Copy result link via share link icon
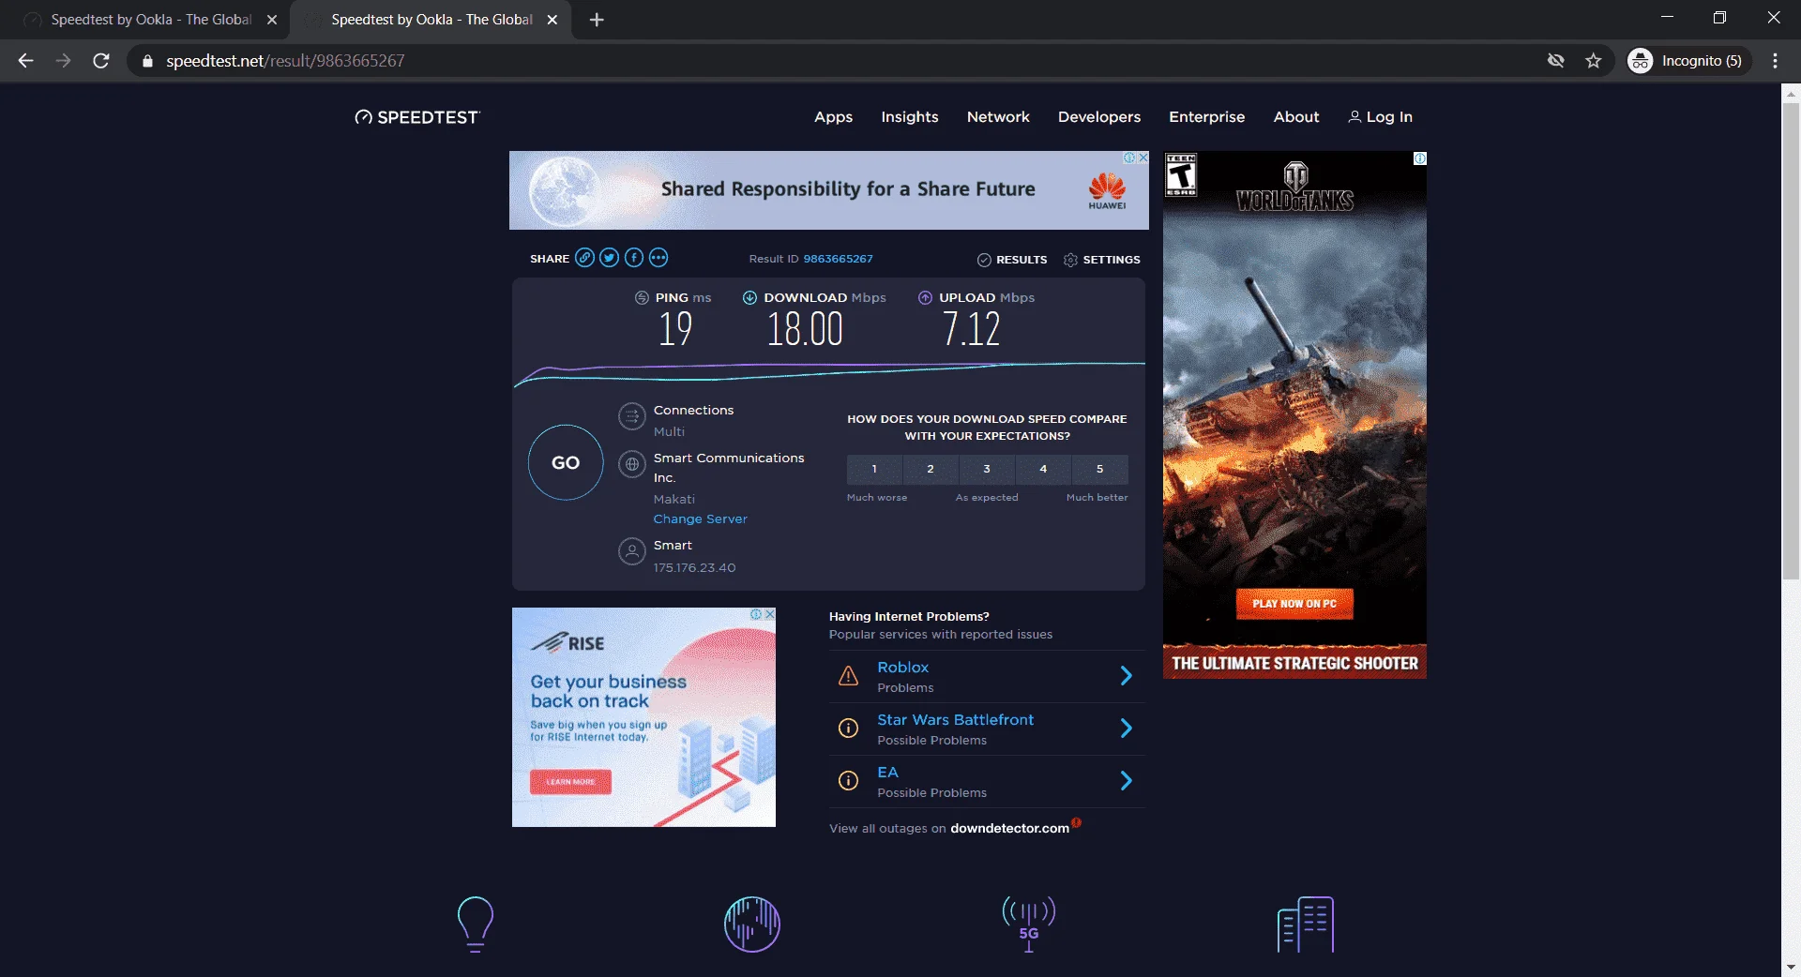This screenshot has height=977, width=1801. [x=584, y=258]
